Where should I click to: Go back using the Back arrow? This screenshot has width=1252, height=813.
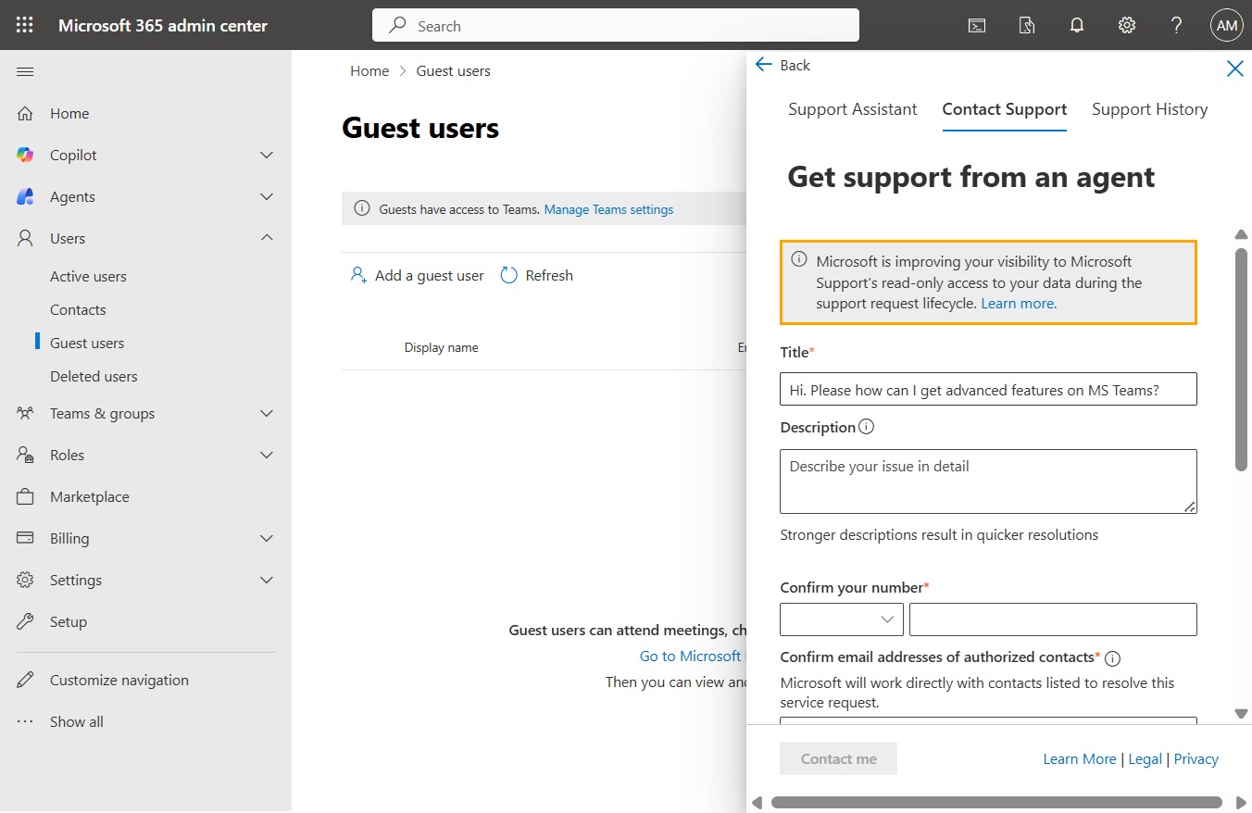point(782,65)
